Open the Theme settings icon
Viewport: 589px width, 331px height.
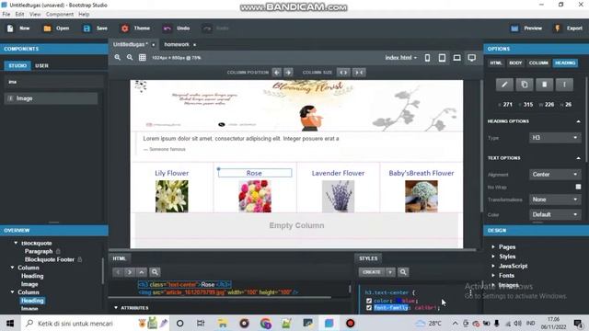coord(125,29)
